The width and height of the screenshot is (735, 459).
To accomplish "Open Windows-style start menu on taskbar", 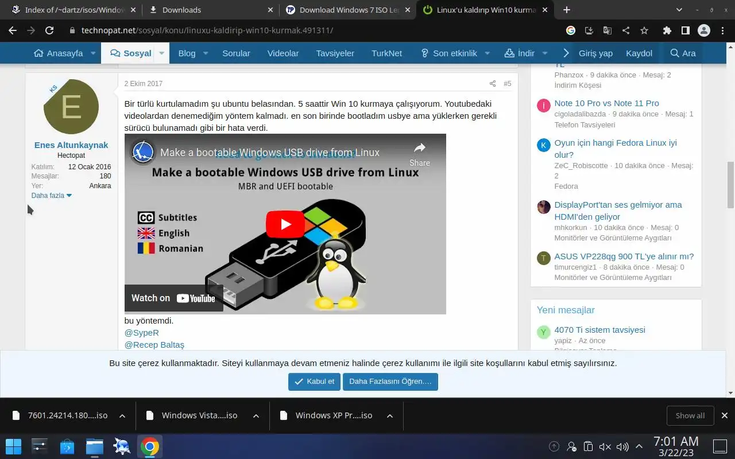I will (14, 446).
